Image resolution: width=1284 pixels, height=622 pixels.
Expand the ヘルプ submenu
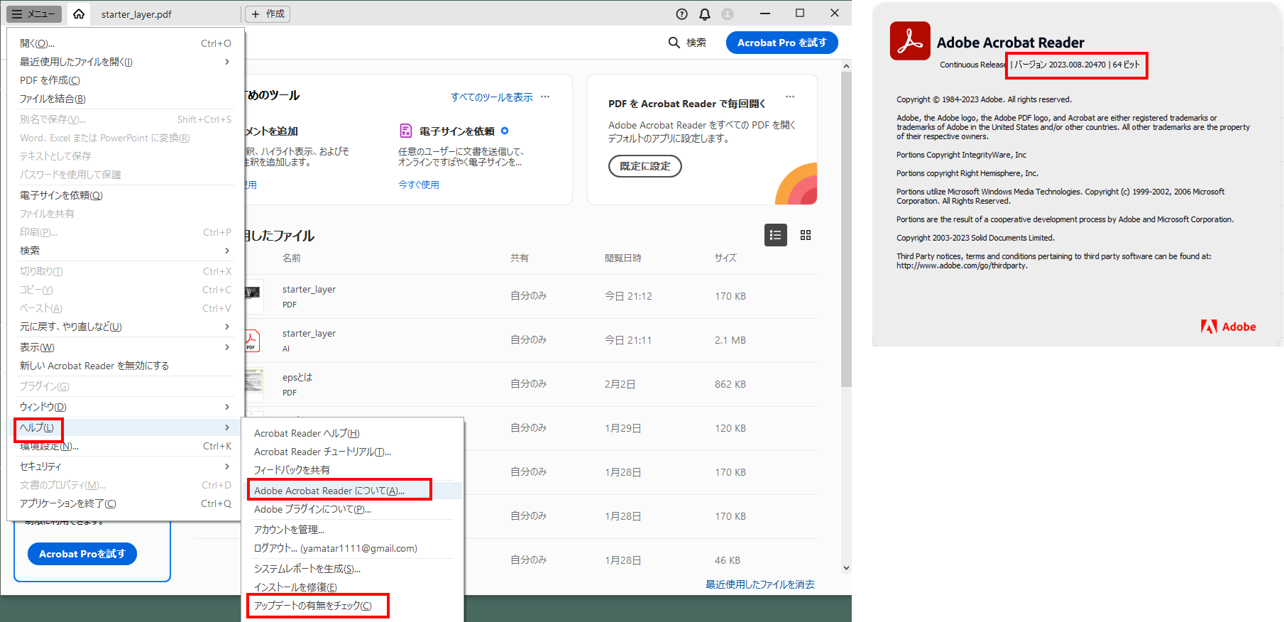point(126,427)
